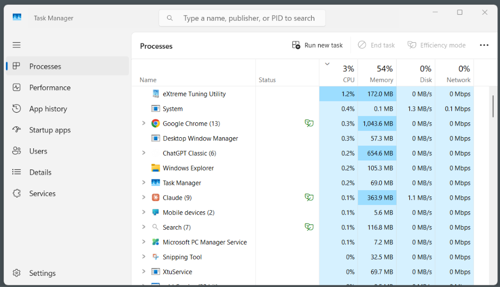
Task: Sort by the Status column header
Action: (287, 73)
